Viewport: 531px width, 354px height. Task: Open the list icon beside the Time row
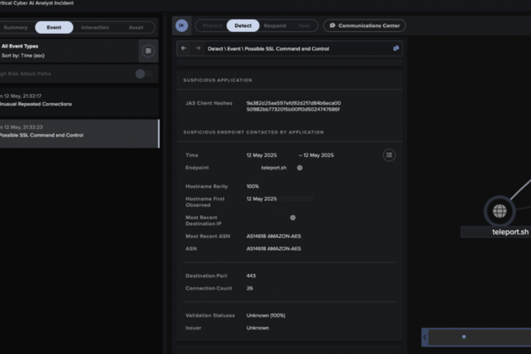tap(390, 155)
